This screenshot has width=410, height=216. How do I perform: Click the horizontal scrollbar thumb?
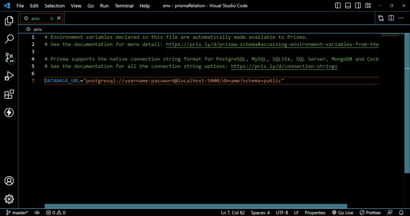[196, 206]
